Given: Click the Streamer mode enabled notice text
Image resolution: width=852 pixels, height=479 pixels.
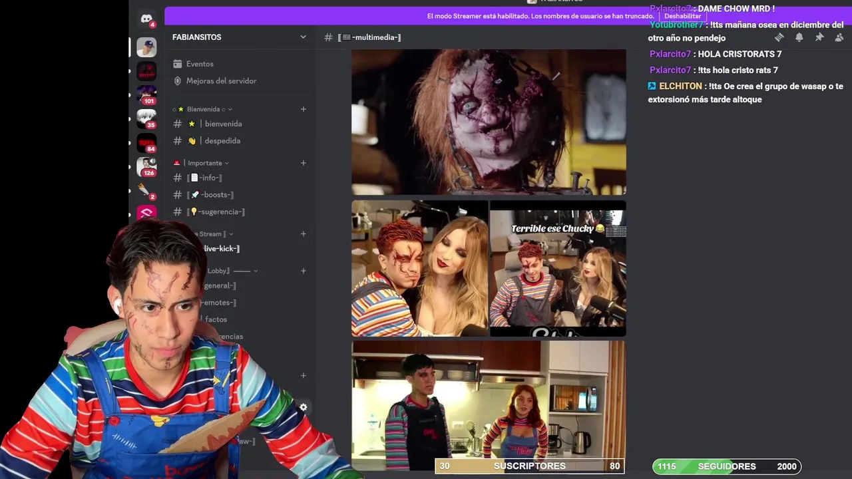Looking at the screenshot, I should coord(540,16).
